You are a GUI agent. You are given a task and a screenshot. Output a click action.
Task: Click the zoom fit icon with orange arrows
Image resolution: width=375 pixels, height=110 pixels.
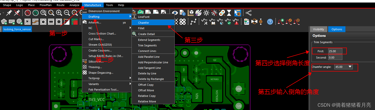pos(51,12)
